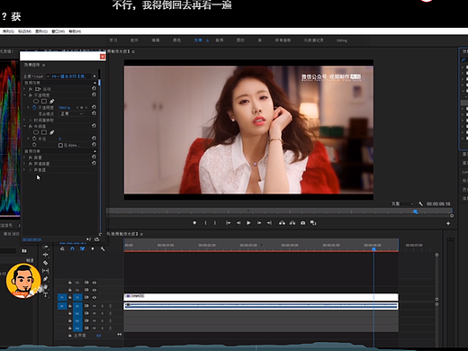Screen dimensions: 468x351
Task: Open program monitor zoom level dropdown
Action: [402, 203]
